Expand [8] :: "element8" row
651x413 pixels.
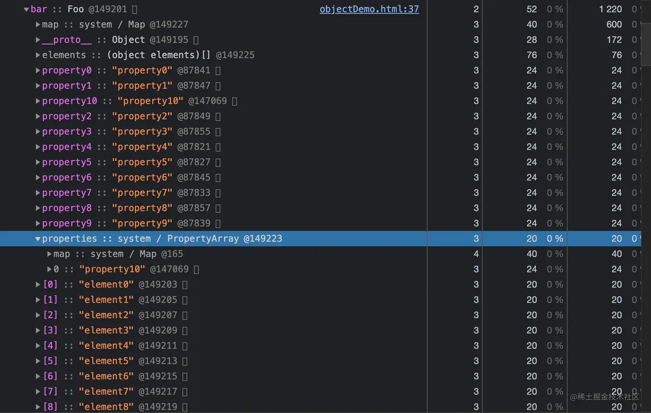pyautogui.click(x=38, y=407)
